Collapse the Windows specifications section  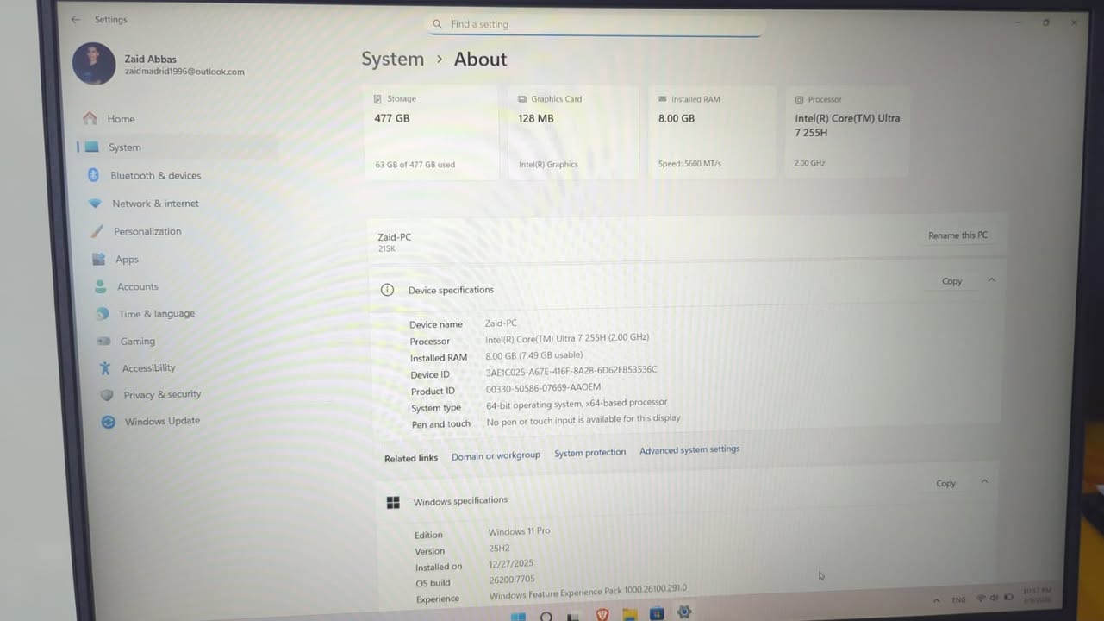(x=984, y=482)
